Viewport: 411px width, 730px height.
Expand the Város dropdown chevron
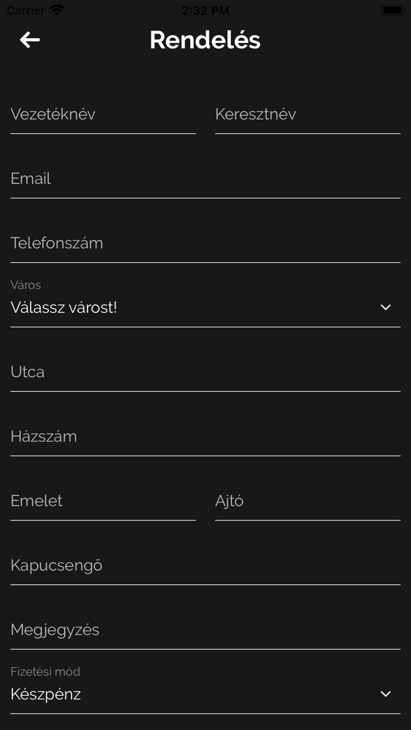click(x=385, y=307)
